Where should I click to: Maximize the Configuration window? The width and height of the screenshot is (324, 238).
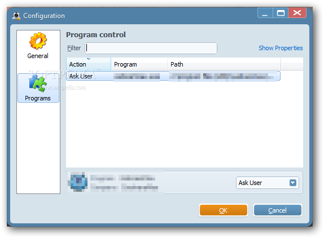pyautogui.click(x=281, y=13)
